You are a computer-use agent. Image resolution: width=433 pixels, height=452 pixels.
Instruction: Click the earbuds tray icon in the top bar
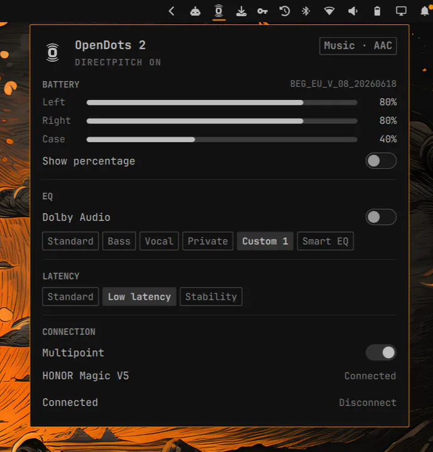(x=218, y=11)
